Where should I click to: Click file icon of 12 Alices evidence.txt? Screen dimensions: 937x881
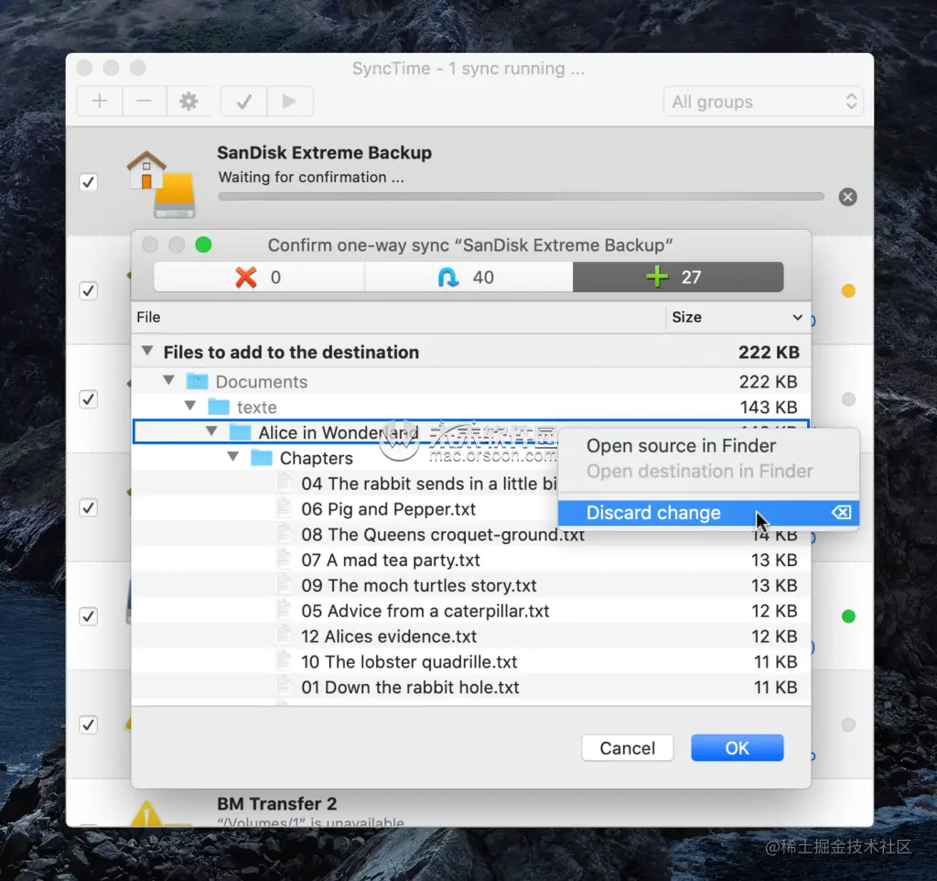(284, 636)
